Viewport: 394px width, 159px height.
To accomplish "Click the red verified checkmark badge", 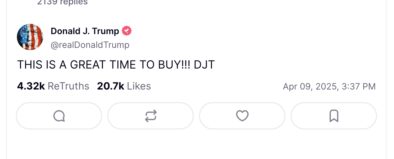I will pyautogui.click(x=127, y=31).
